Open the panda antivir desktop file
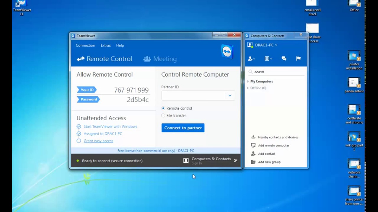 click(x=354, y=85)
